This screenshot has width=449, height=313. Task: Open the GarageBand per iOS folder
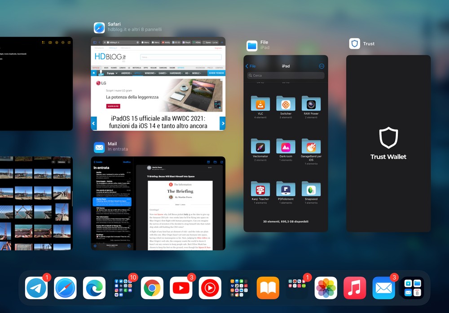(x=311, y=152)
